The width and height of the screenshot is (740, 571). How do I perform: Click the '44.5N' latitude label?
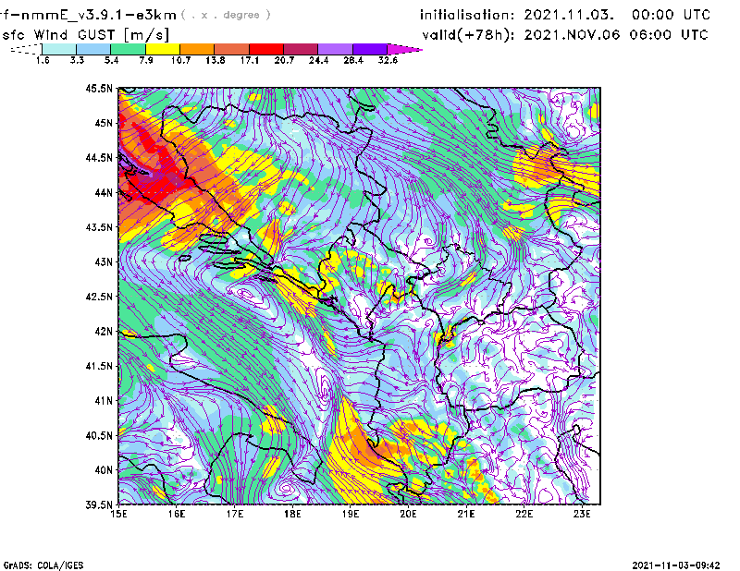click(99, 157)
